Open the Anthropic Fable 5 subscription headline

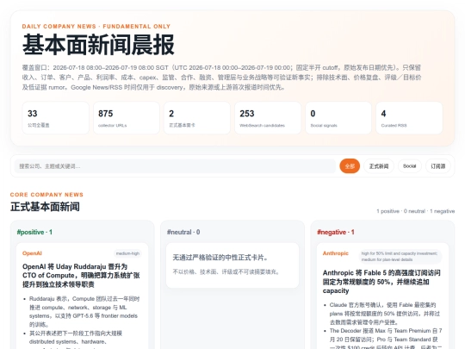pos(381,282)
